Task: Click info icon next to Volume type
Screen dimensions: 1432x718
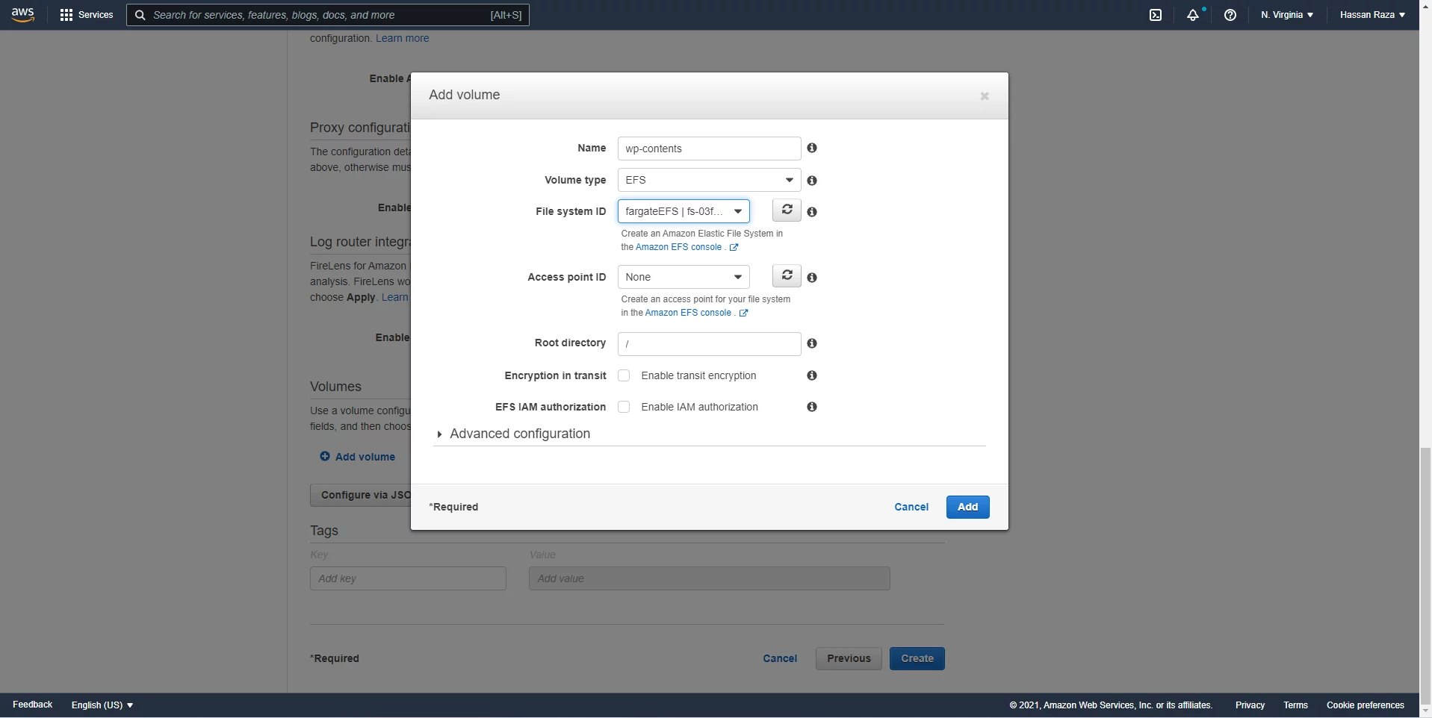Action: click(812, 181)
